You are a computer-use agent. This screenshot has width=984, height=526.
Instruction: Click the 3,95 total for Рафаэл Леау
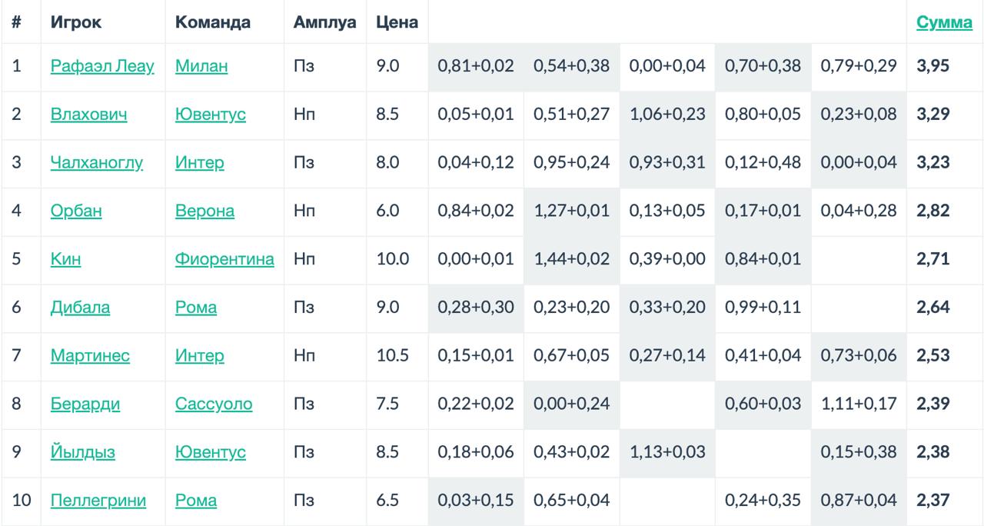tap(933, 66)
